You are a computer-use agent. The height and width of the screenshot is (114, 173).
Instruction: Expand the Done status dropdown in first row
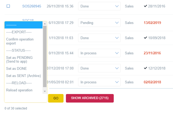(x=99, y=6)
